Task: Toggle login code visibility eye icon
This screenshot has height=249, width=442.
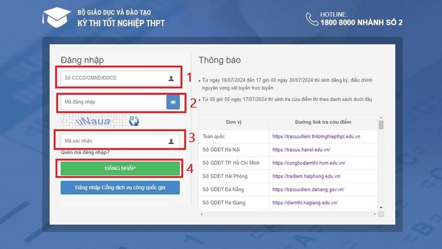Action: click(x=173, y=102)
